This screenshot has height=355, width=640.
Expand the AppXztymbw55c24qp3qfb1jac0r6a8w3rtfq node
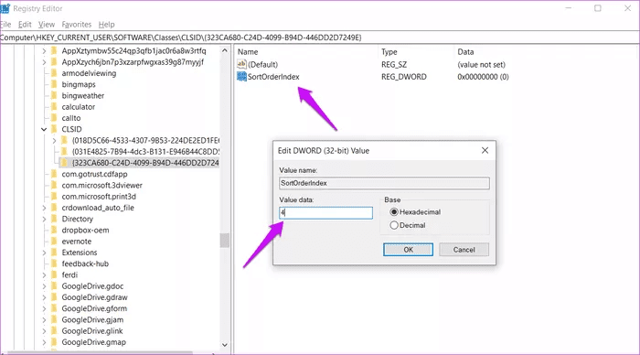pos(44,51)
